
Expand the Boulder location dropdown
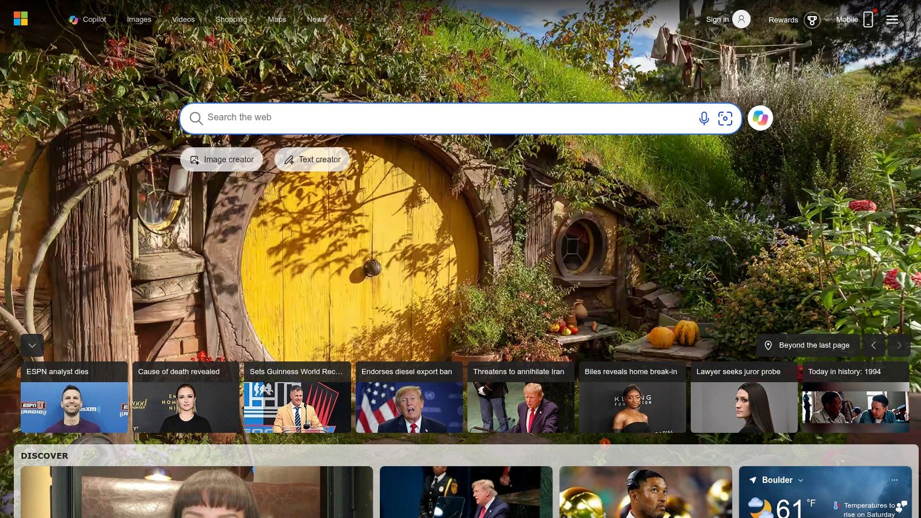tap(801, 481)
